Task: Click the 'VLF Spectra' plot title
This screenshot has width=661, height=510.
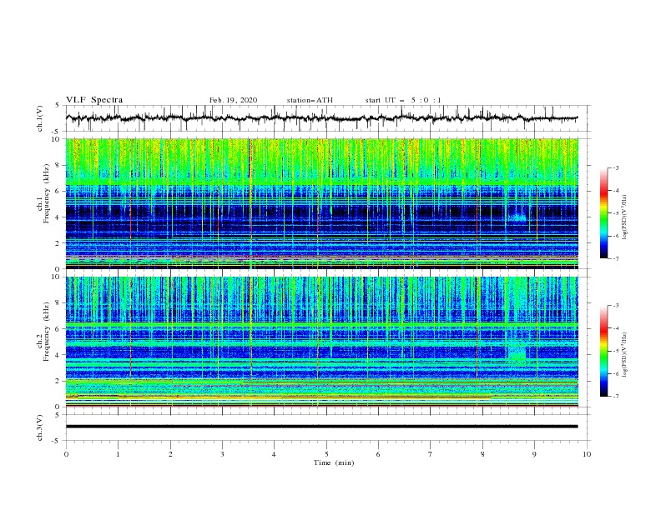Action: [94, 100]
